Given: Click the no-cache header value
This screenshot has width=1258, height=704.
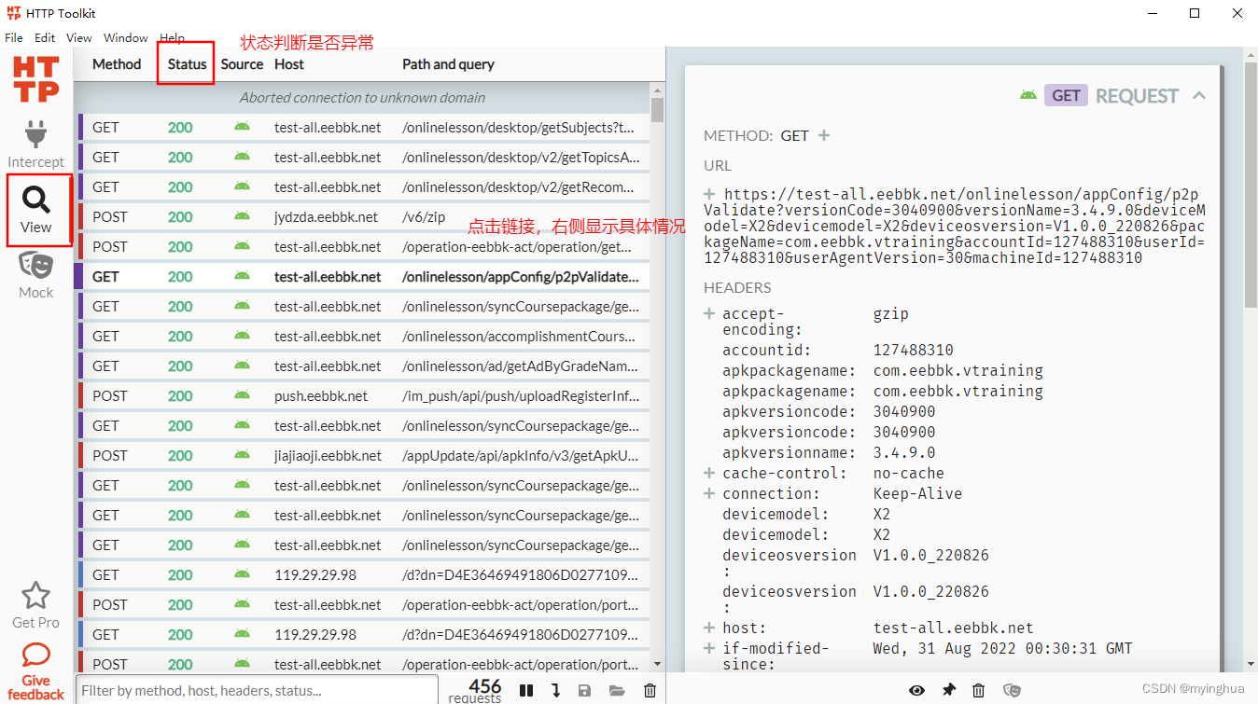Looking at the screenshot, I should pos(909,473).
